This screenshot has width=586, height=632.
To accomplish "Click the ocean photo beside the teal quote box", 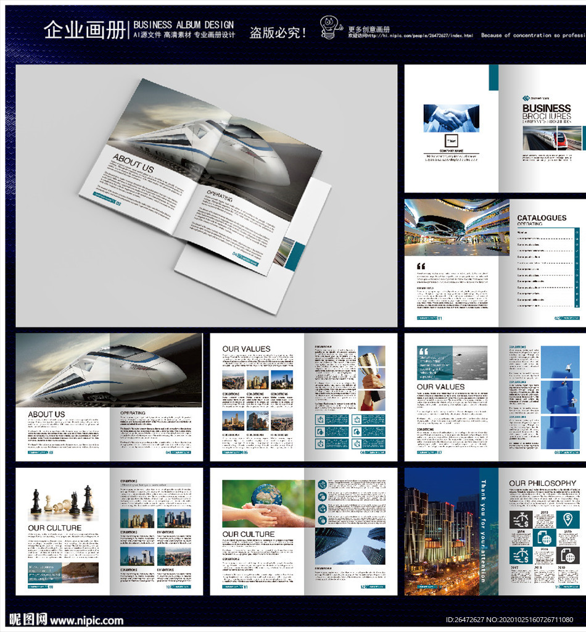I will click(x=469, y=363).
